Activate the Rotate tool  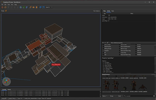[21, 7]
